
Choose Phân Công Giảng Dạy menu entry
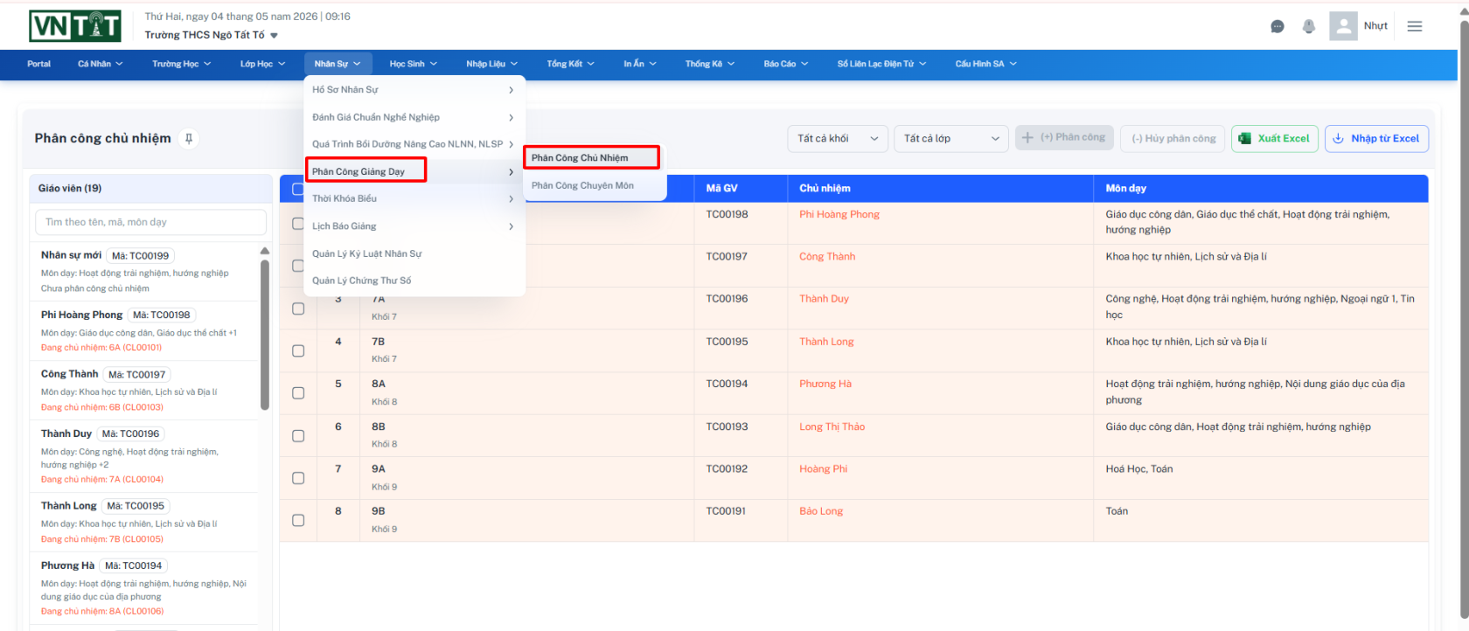[x=414, y=171]
